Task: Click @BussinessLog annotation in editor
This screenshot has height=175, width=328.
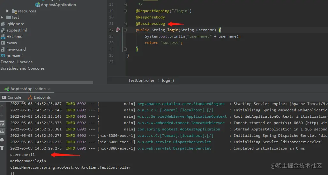Action: pos(150,24)
